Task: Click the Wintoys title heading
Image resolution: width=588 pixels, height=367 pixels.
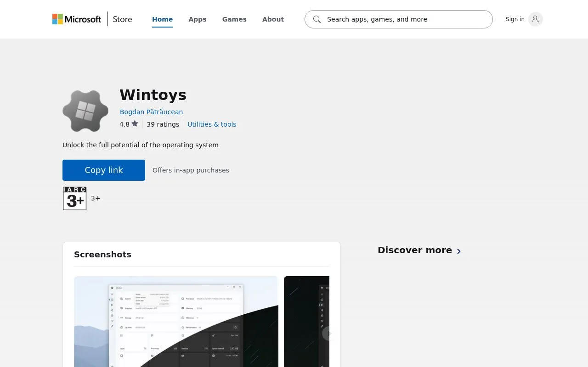Action: tap(153, 95)
